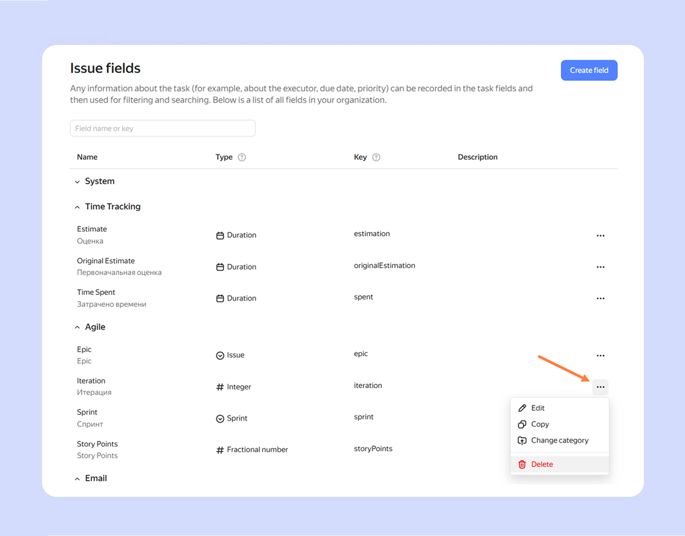Viewport: 685px width, 536px height.
Task: Focus the Field name or key search box
Action: 163,129
